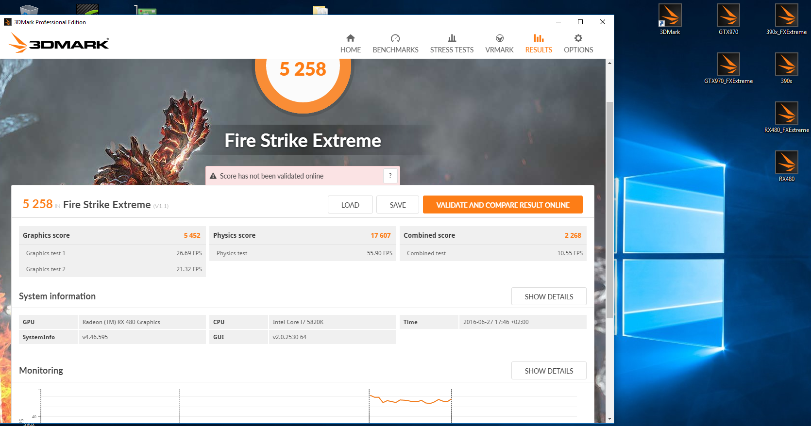Click the scrollbar down arrow
811x426 pixels.
(609, 419)
